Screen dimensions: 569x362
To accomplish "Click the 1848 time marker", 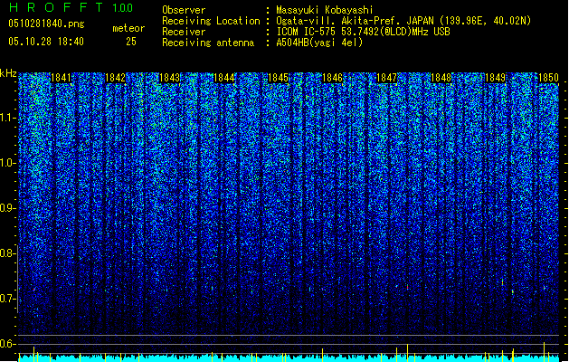I will click(441, 78).
